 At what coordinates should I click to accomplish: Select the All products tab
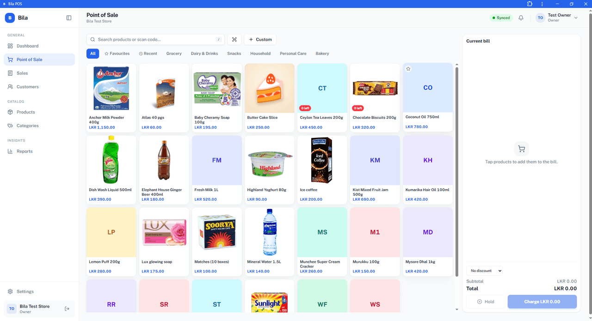[x=93, y=54]
